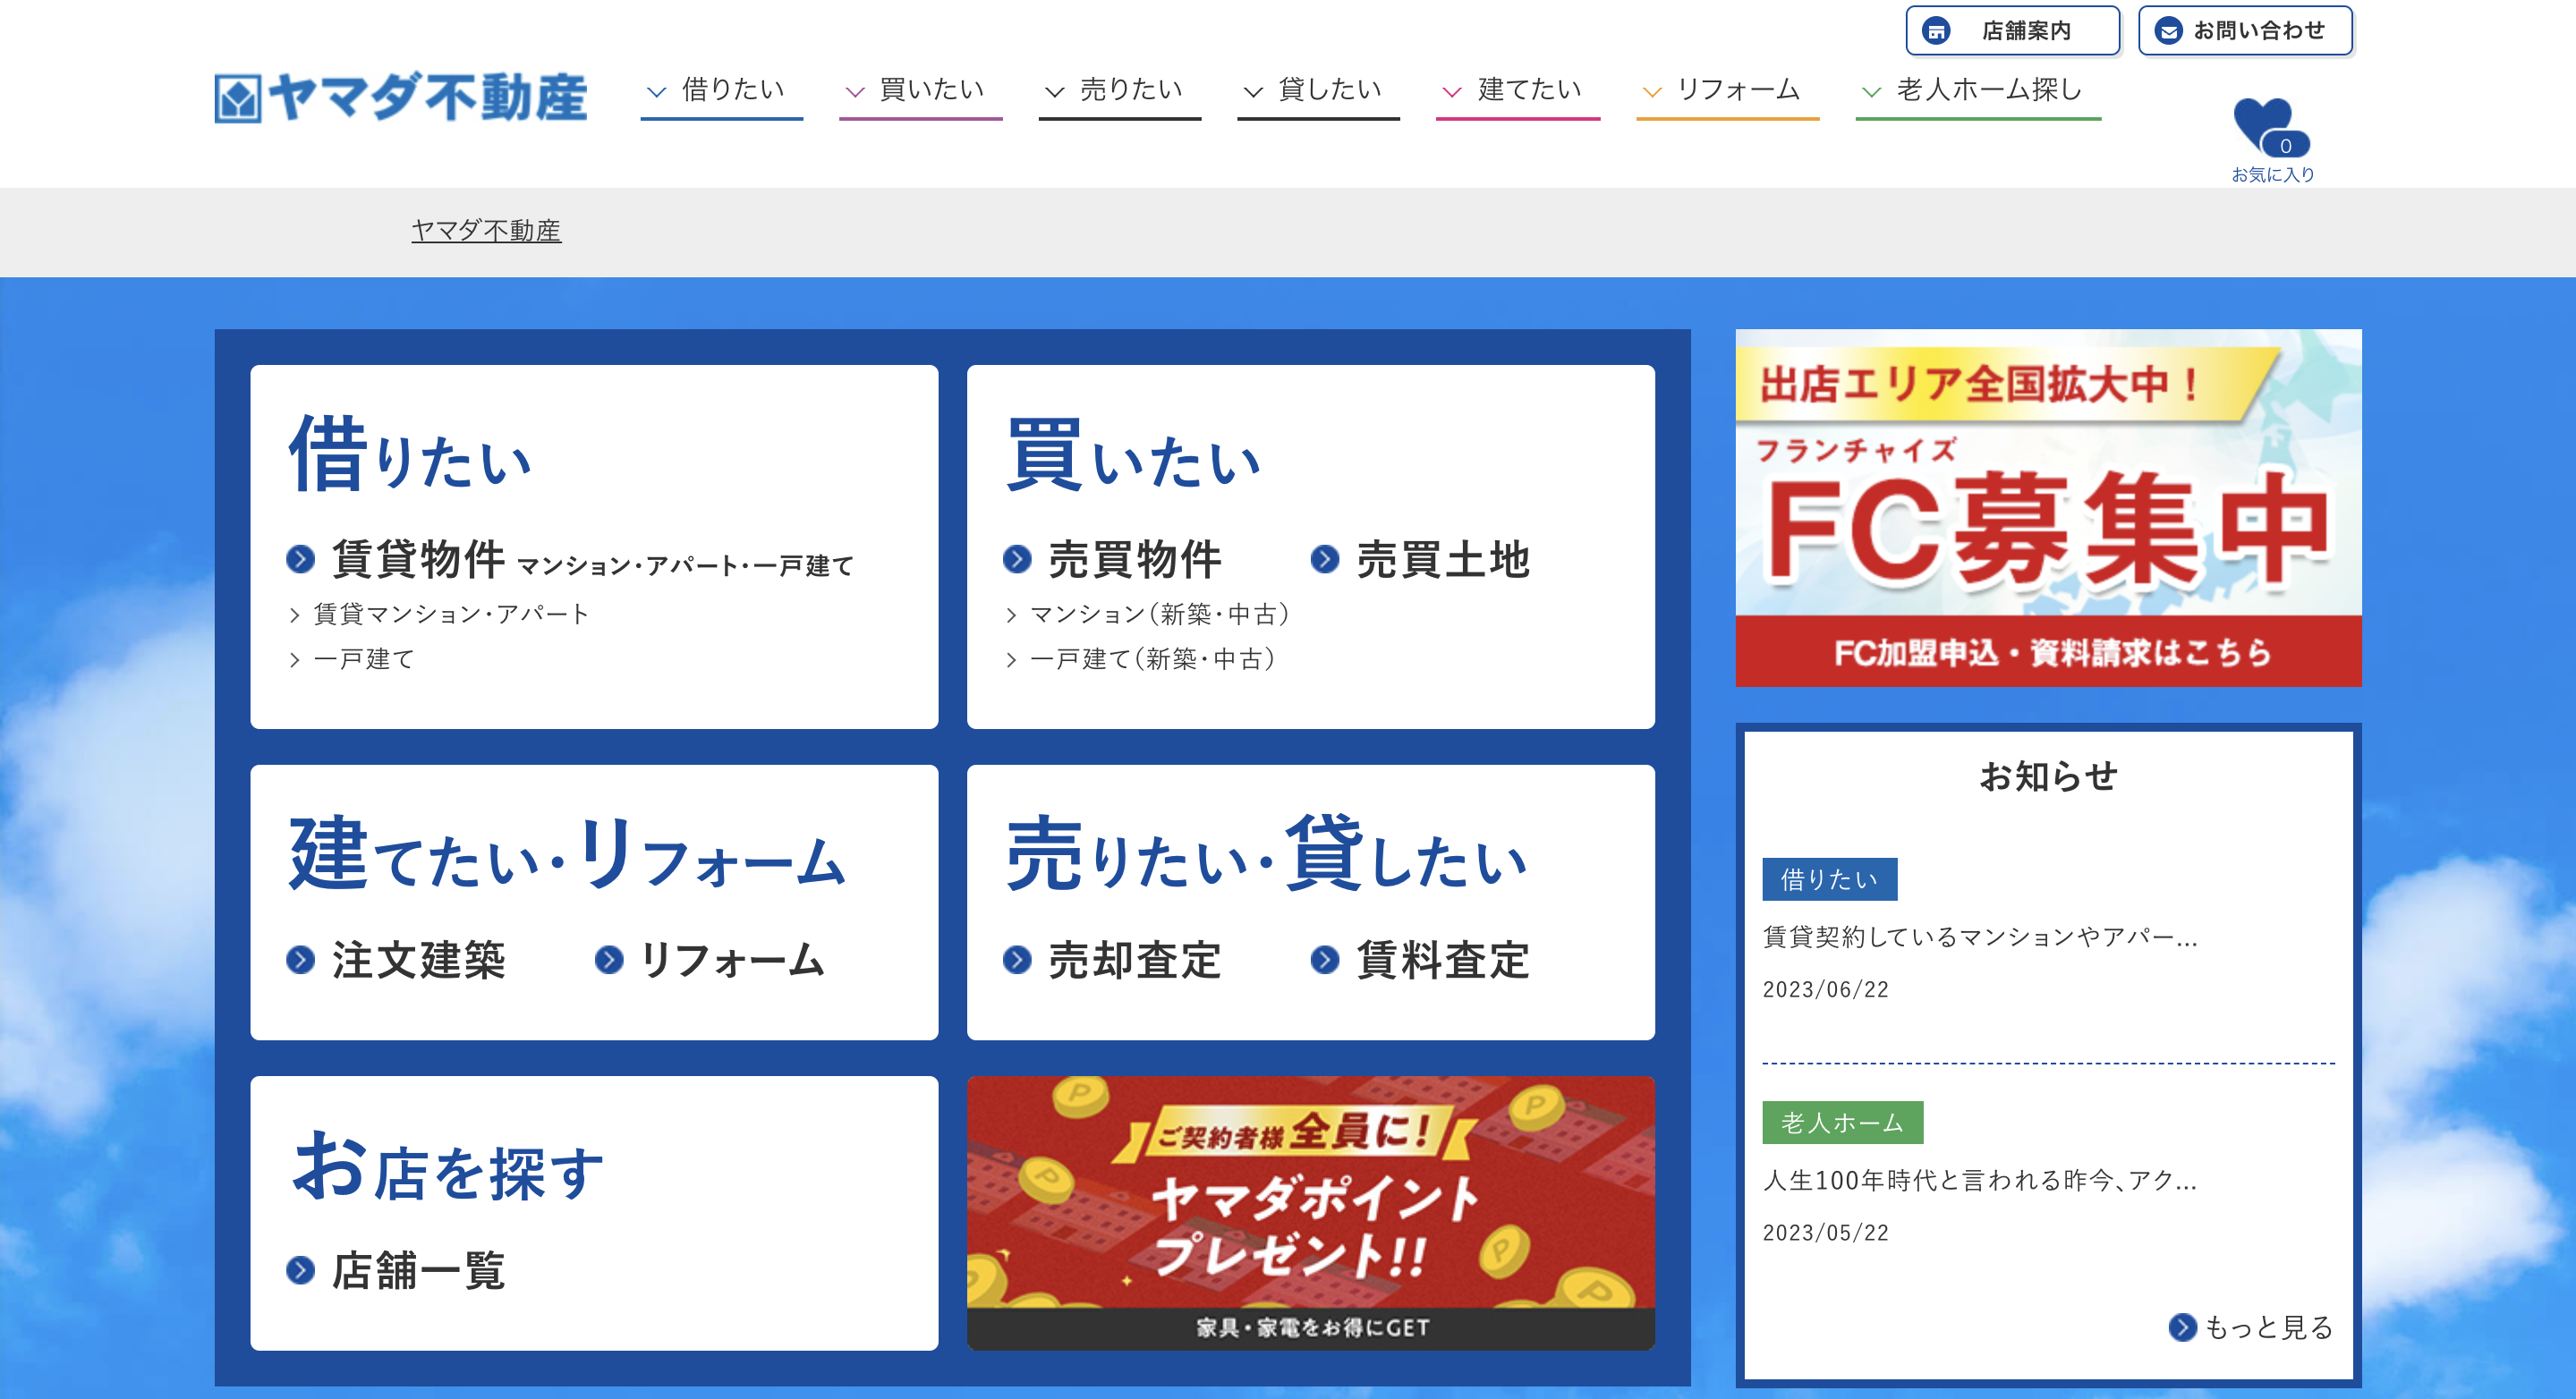2576x1399 pixels.
Task: Click the small chevron before 賃貸マンション・アパート
Action: click(295, 614)
